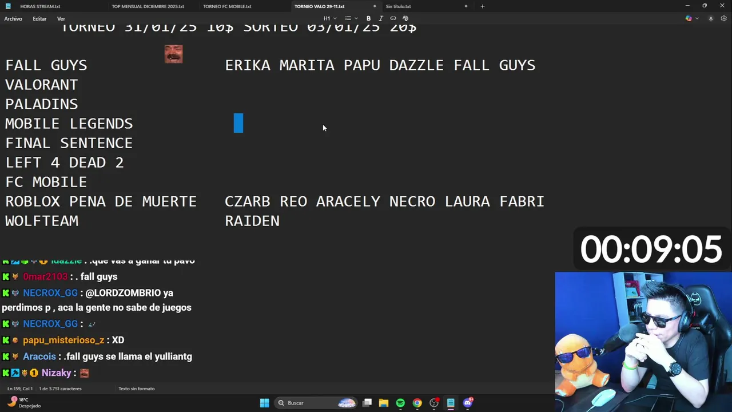This screenshot has width=732, height=412.
Task: Open Spotify from the taskbar
Action: 400,403
